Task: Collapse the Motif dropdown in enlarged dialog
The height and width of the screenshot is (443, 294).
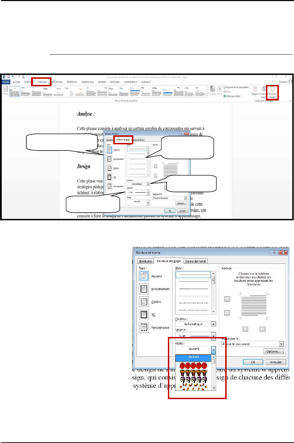Action: tap(214, 350)
